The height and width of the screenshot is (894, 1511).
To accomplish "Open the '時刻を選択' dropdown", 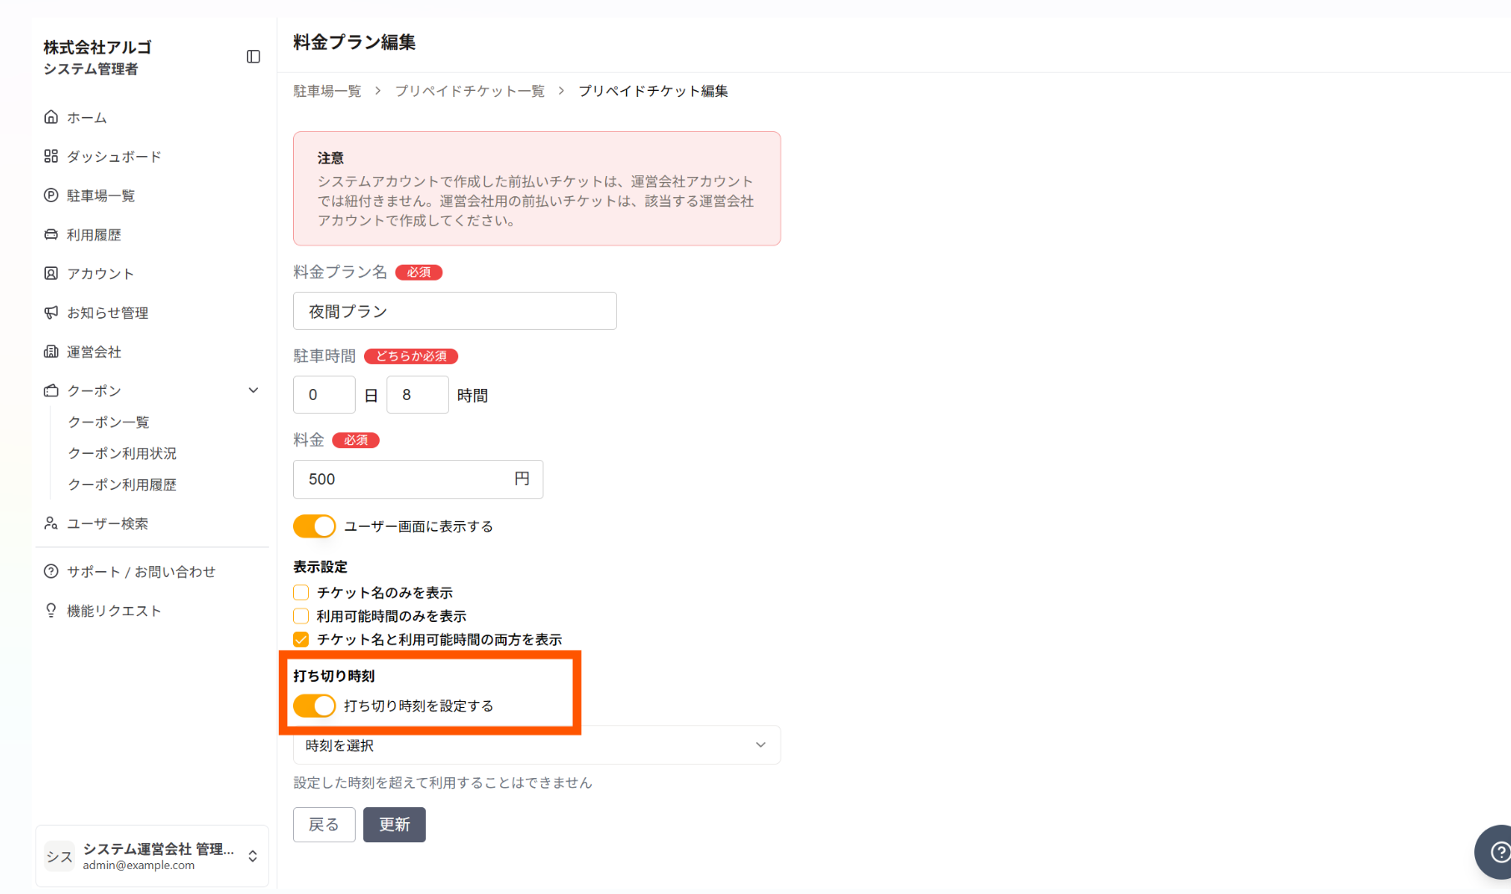I will (x=536, y=745).
